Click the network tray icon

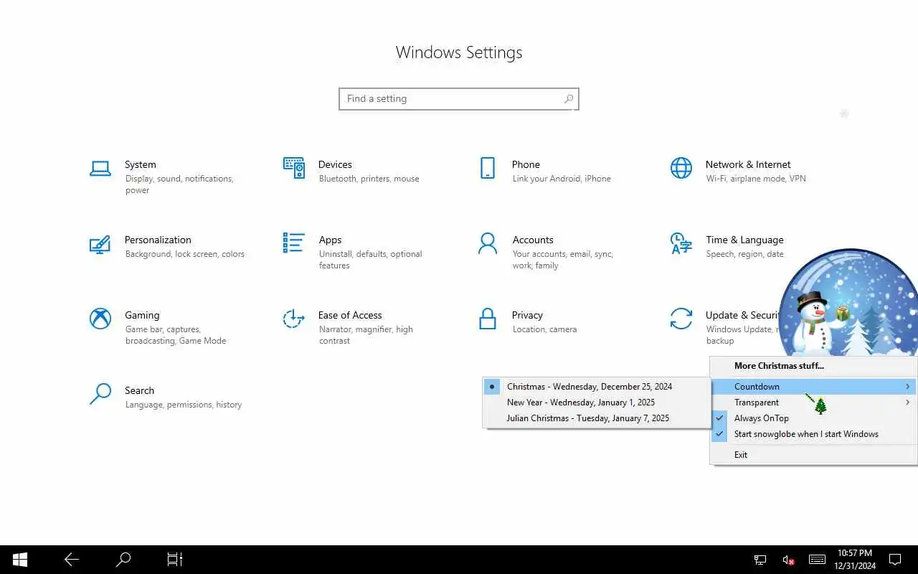[760, 560]
